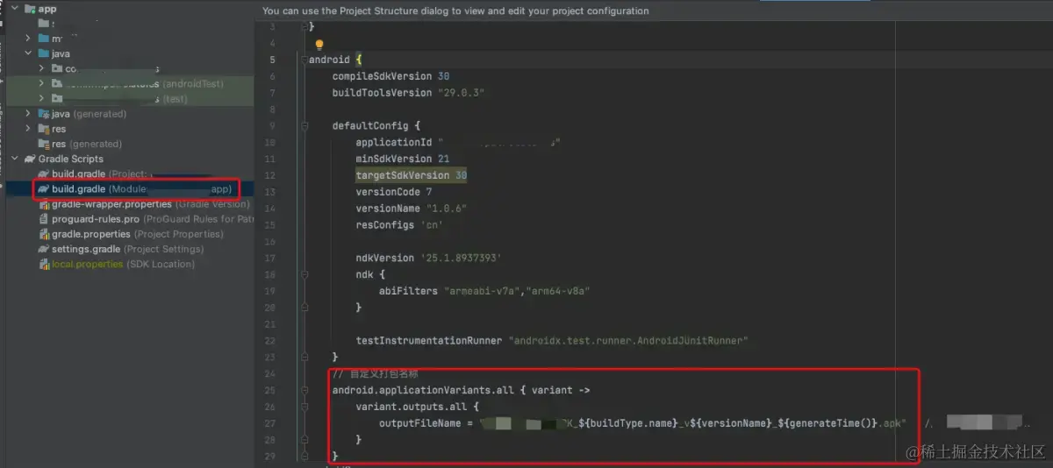Image resolution: width=1053 pixels, height=468 pixels.
Task: Click the outputFileName assignment line
Action: click(642, 423)
